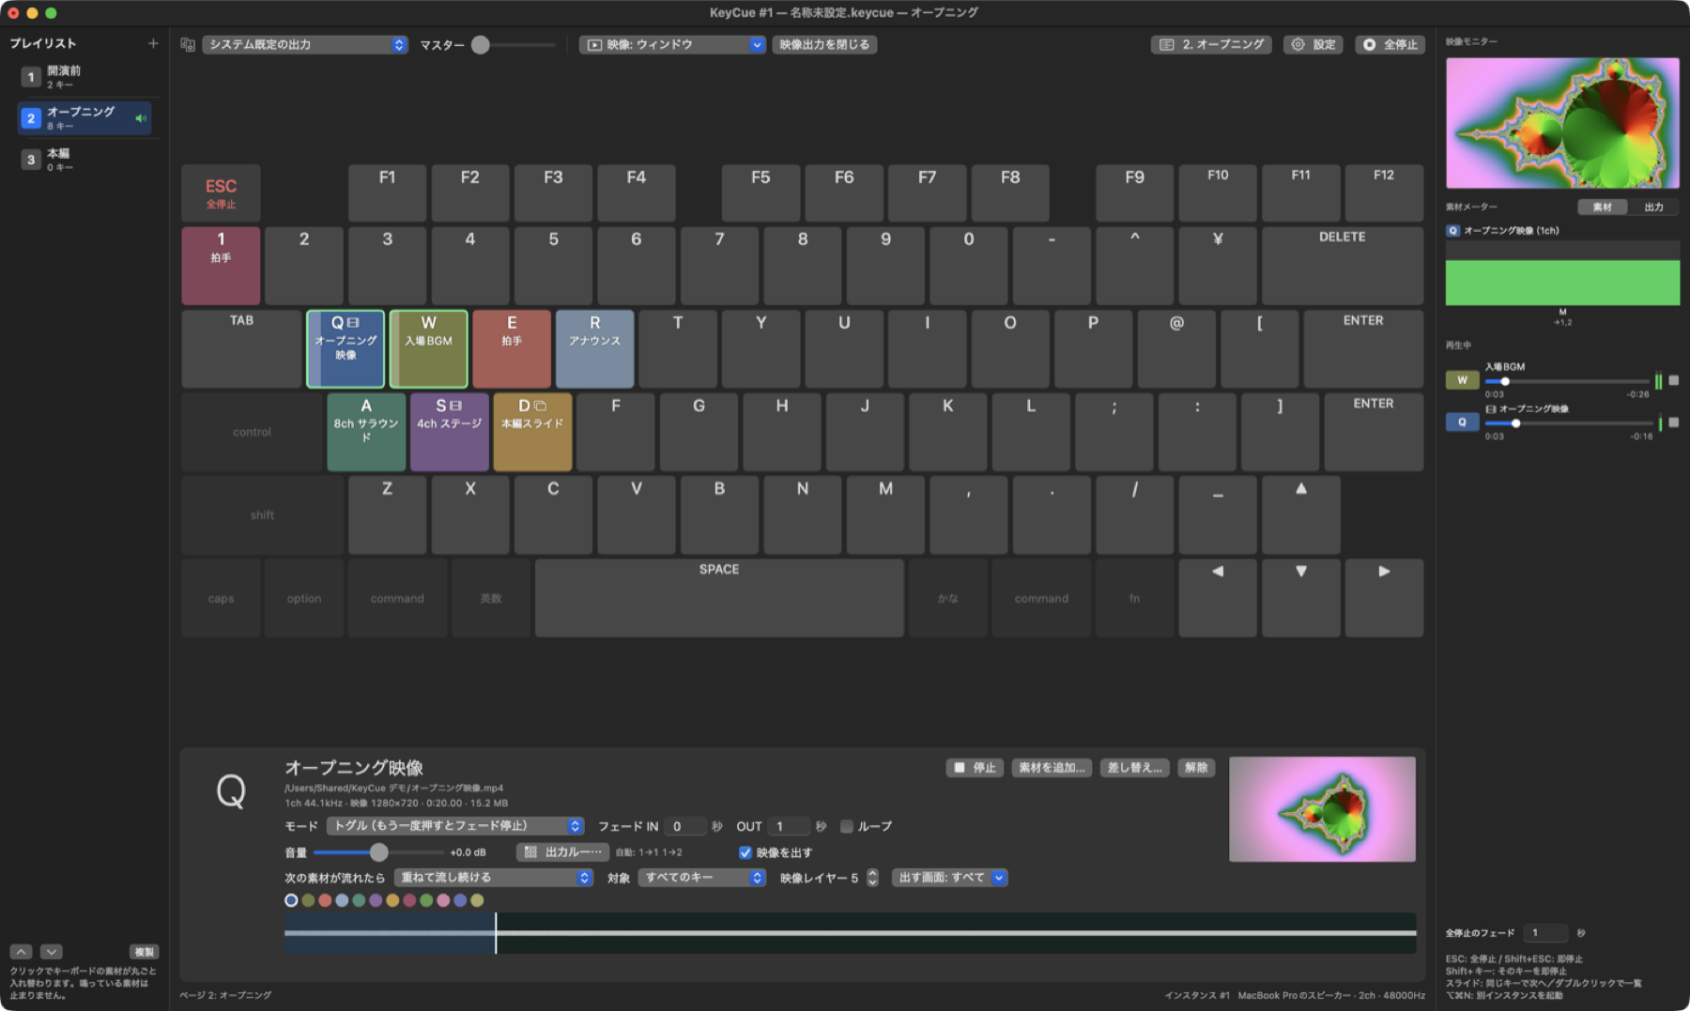Adjust the 映像レイヤー stepper
The image size is (1690, 1011).
pyautogui.click(x=872, y=878)
